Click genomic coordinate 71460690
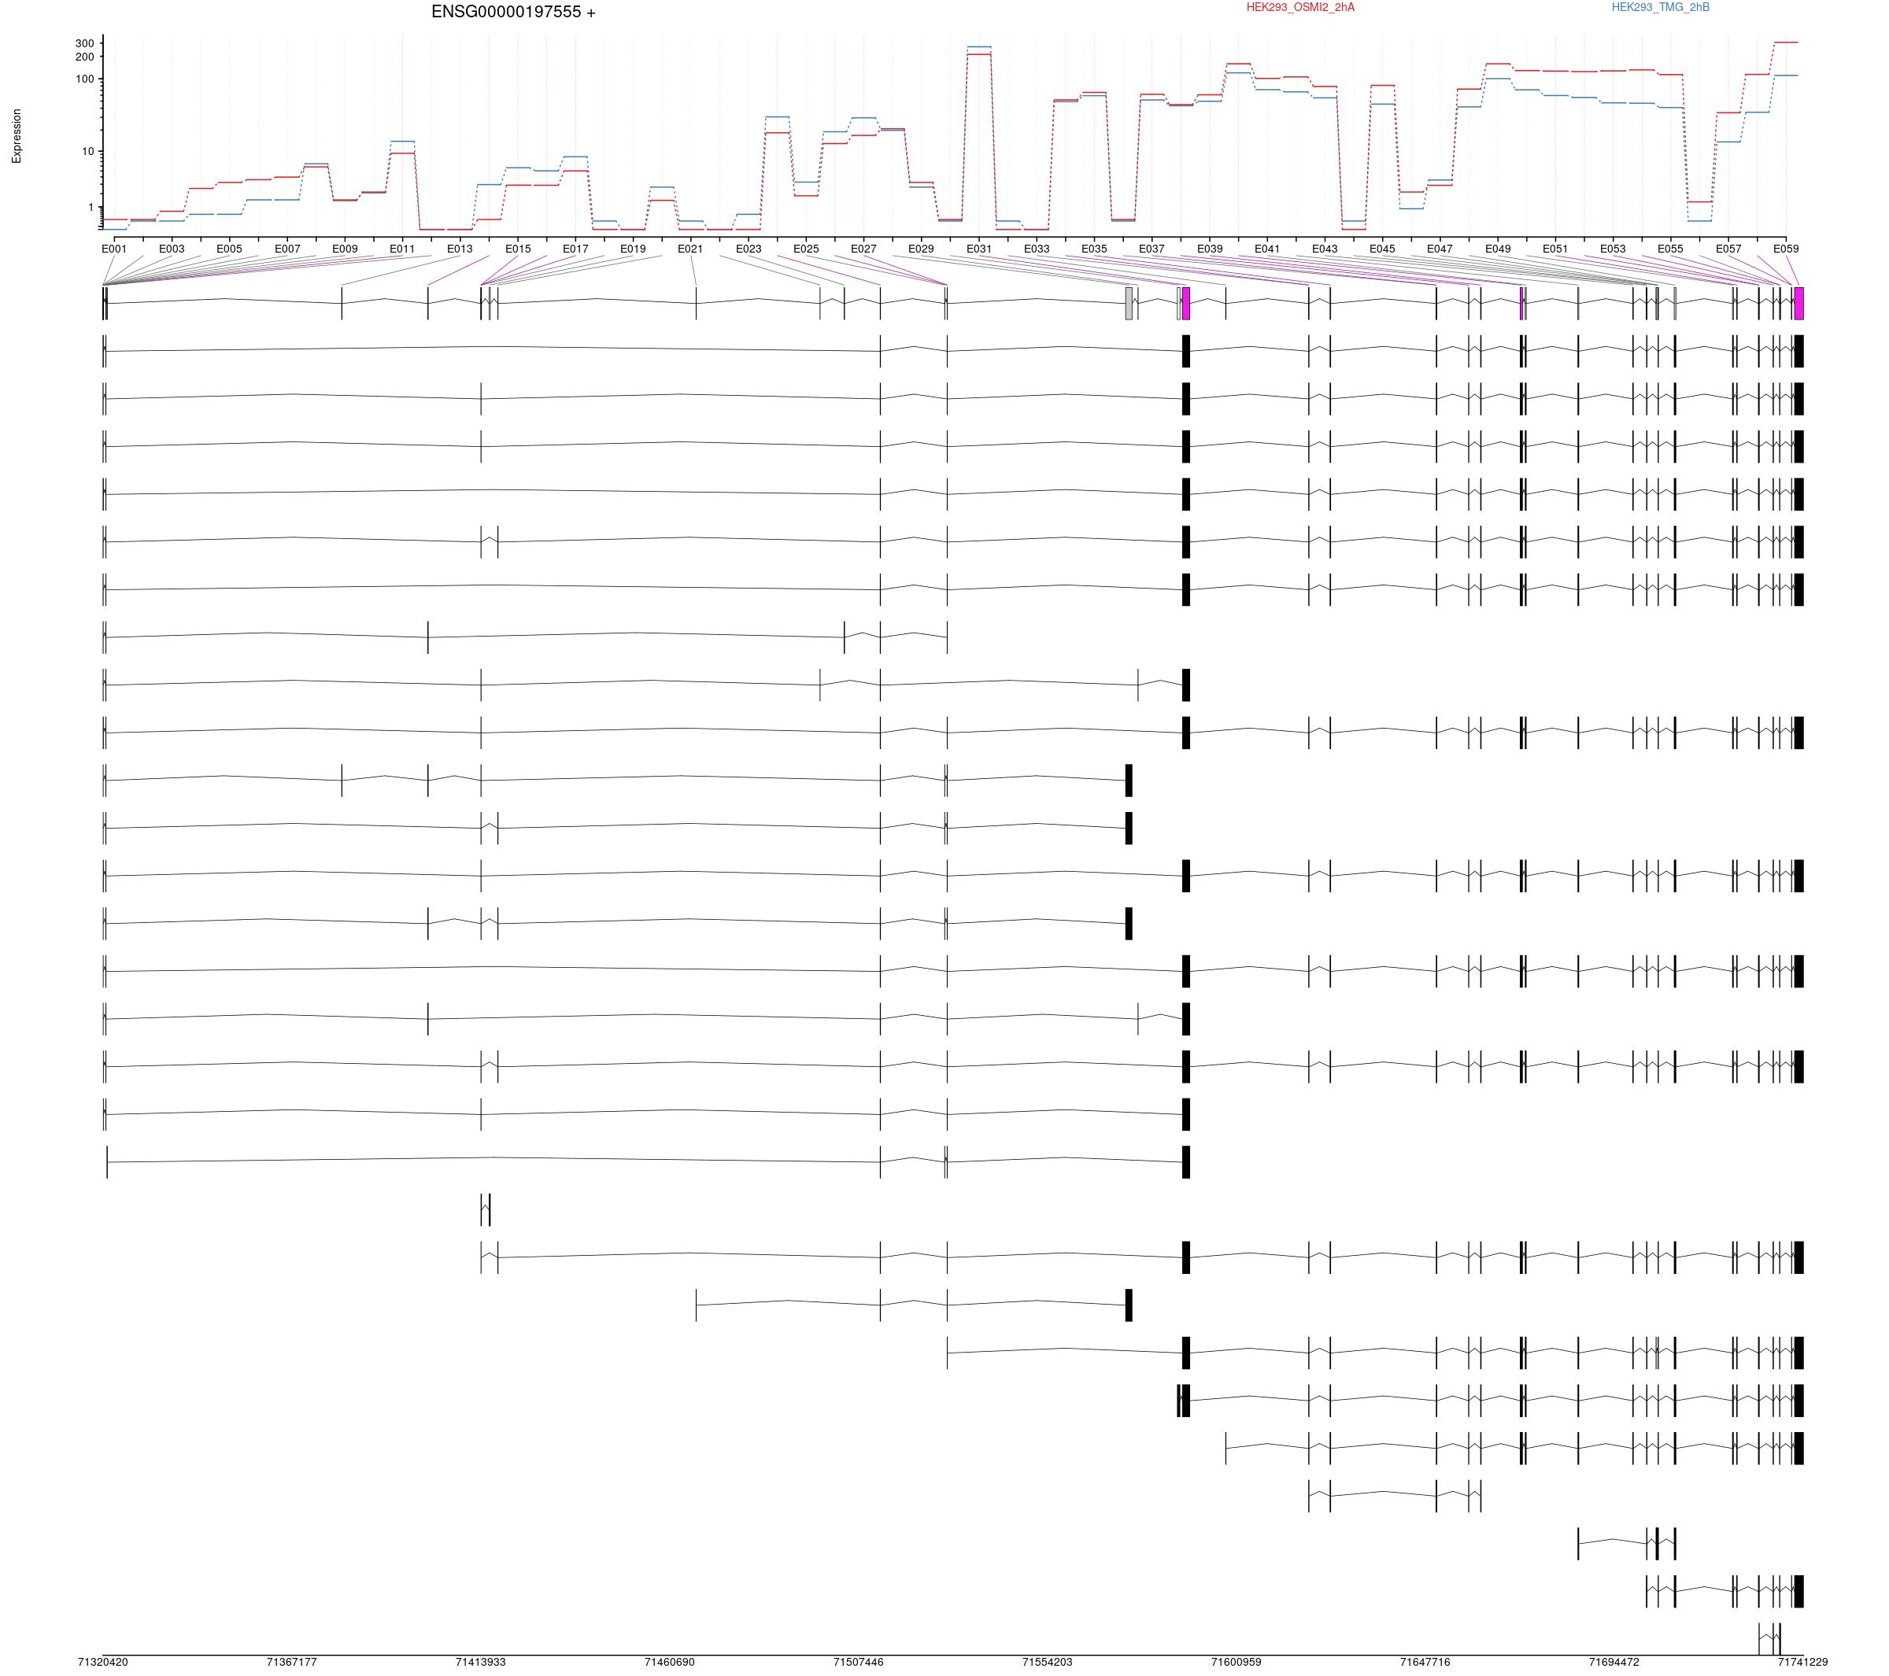The height and width of the screenshot is (1676, 1889). pos(669,1662)
